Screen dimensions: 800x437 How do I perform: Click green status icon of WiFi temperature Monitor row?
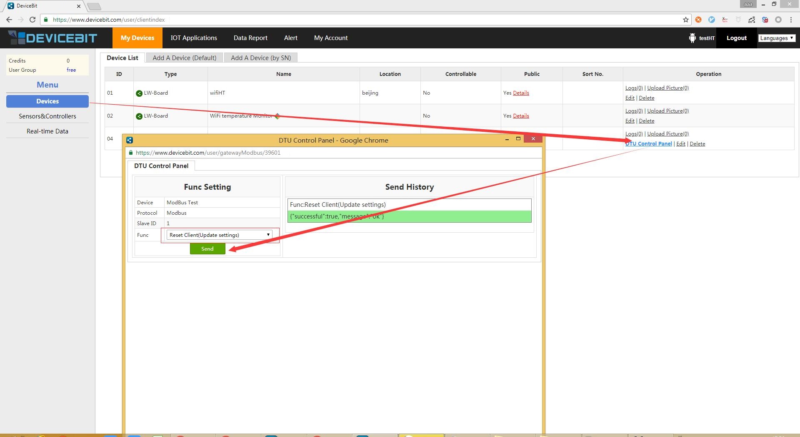139,116
